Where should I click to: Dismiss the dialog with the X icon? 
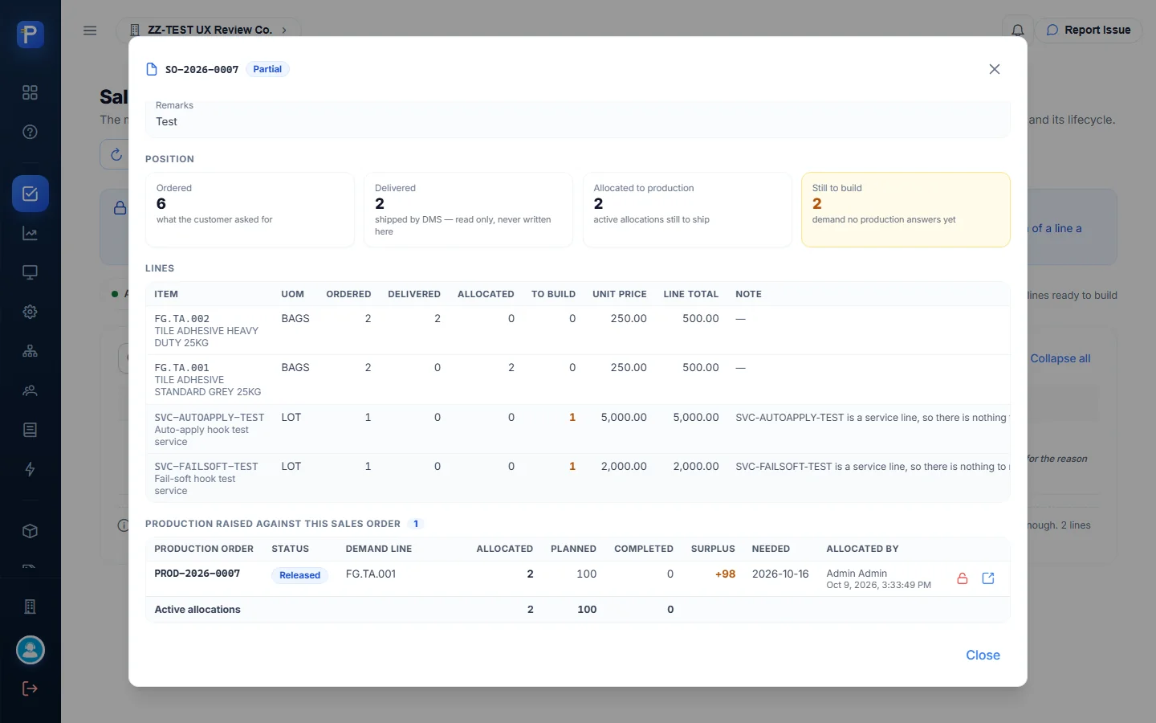pyautogui.click(x=995, y=69)
